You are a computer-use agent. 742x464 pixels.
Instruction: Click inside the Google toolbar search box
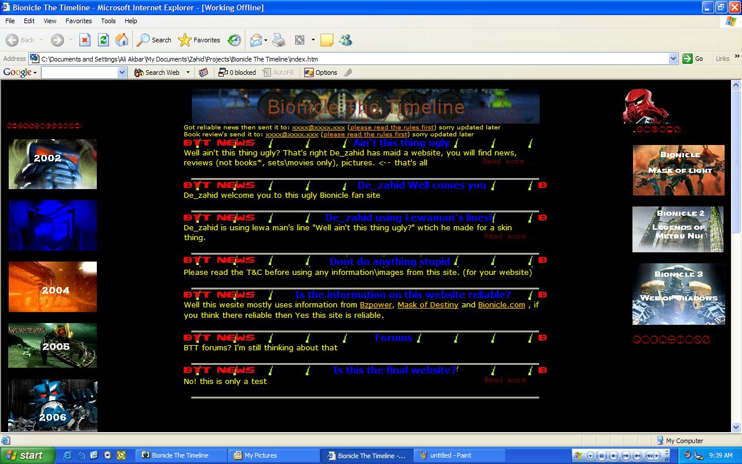point(79,72)
